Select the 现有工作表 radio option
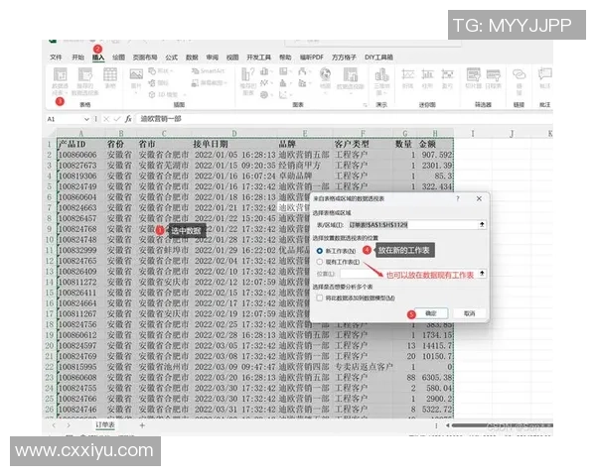 click(319, 261)
